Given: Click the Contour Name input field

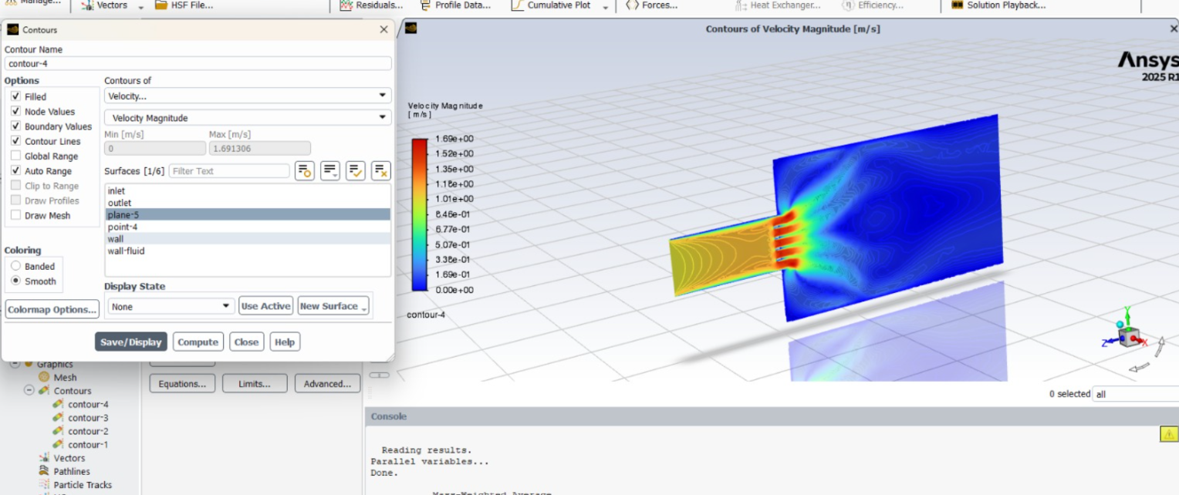Looking at the screenshot, I should [198, 63].
